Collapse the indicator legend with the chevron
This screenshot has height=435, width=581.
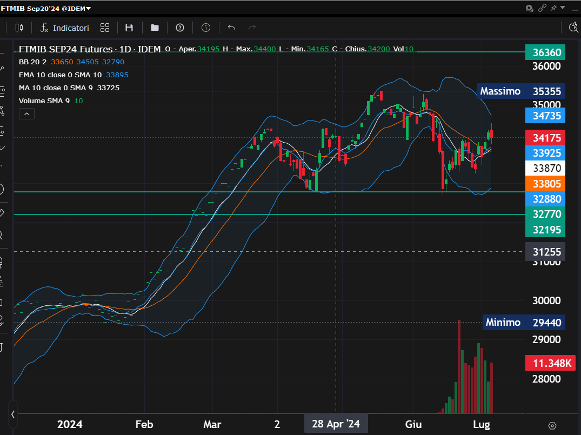click(26, 113)
